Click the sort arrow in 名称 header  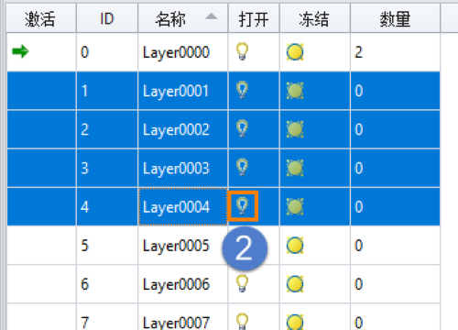[x=211, y=16]
